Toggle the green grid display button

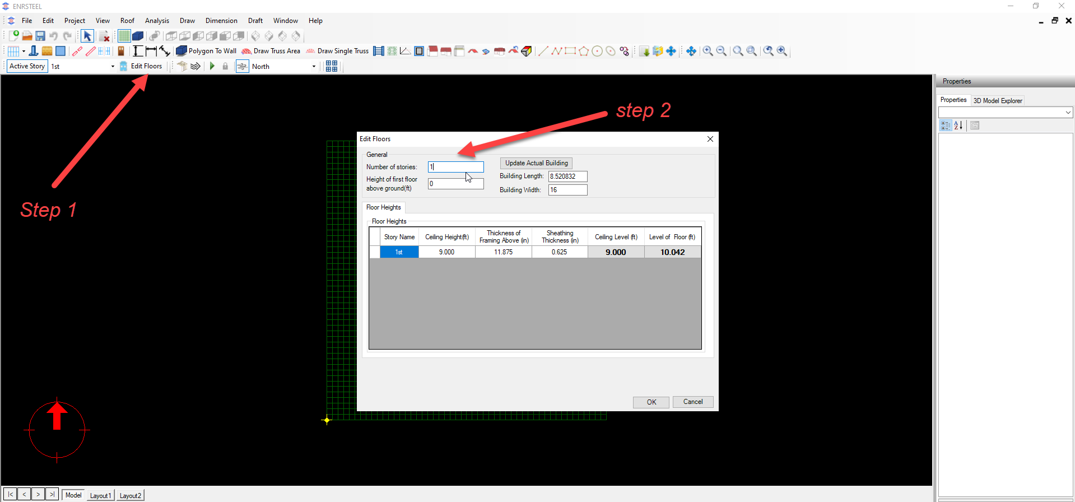point(124,36)
